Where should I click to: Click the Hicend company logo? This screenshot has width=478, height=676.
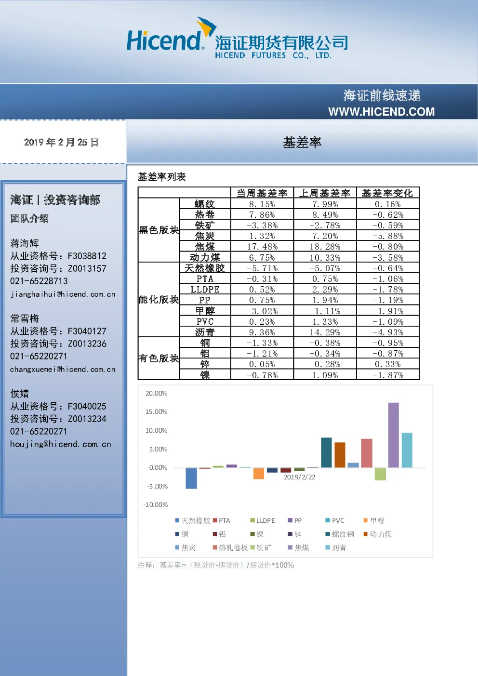click(x=237, y=39)
